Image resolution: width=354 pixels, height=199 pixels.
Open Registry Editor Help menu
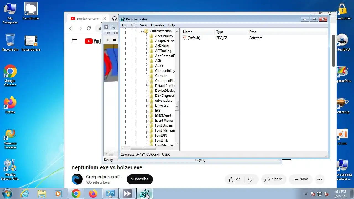(171, 25)
